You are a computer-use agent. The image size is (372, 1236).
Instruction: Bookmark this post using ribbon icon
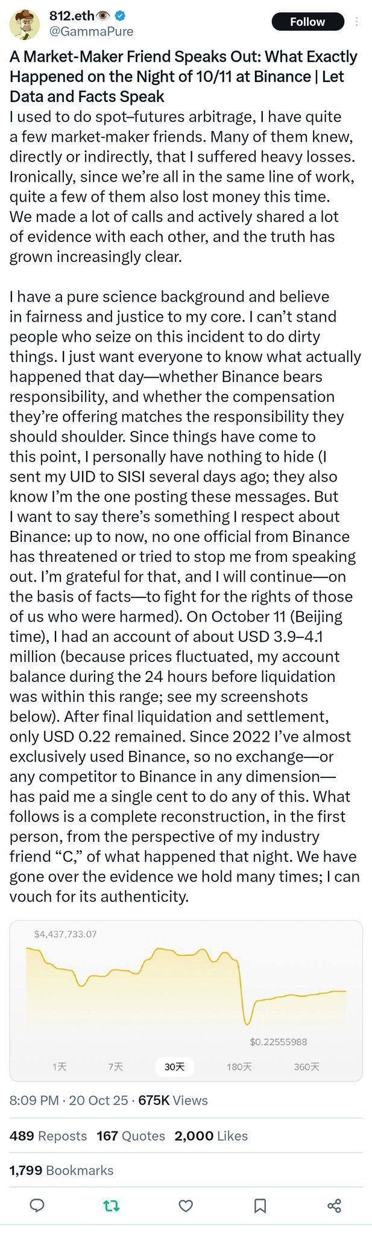(x=260, y=1206)
